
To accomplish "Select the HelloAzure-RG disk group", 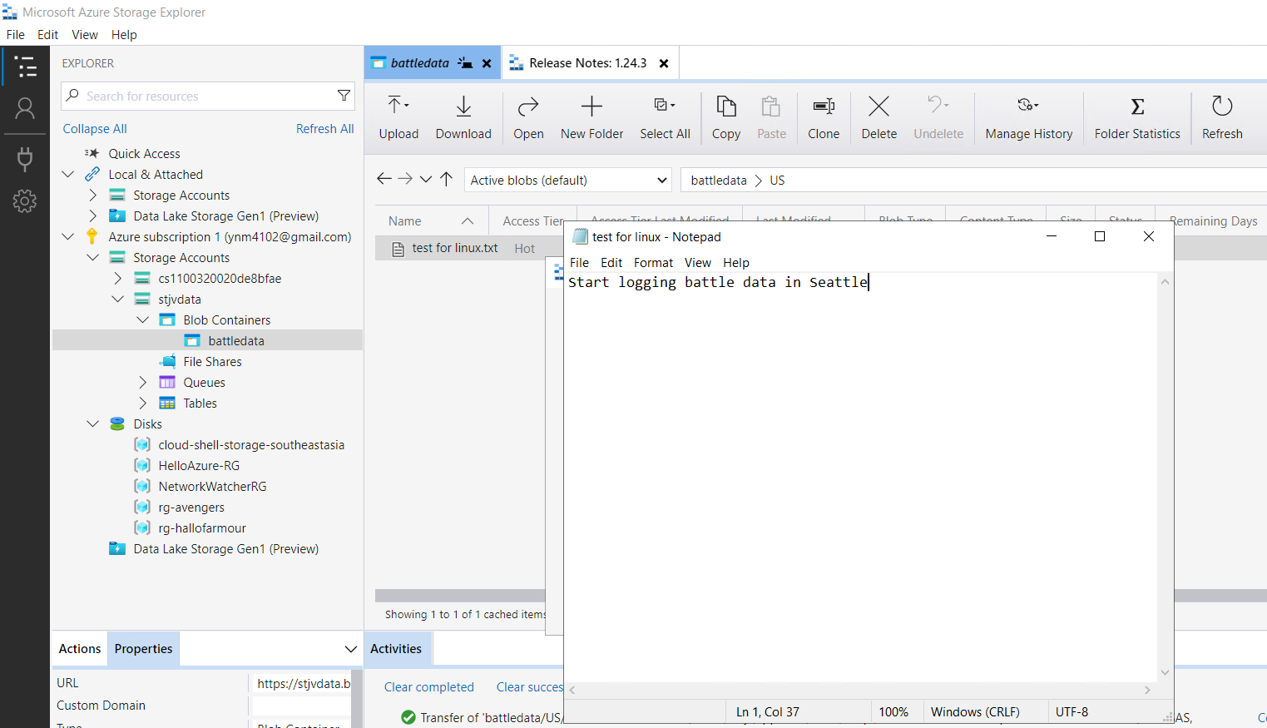I will coord(199,466).
